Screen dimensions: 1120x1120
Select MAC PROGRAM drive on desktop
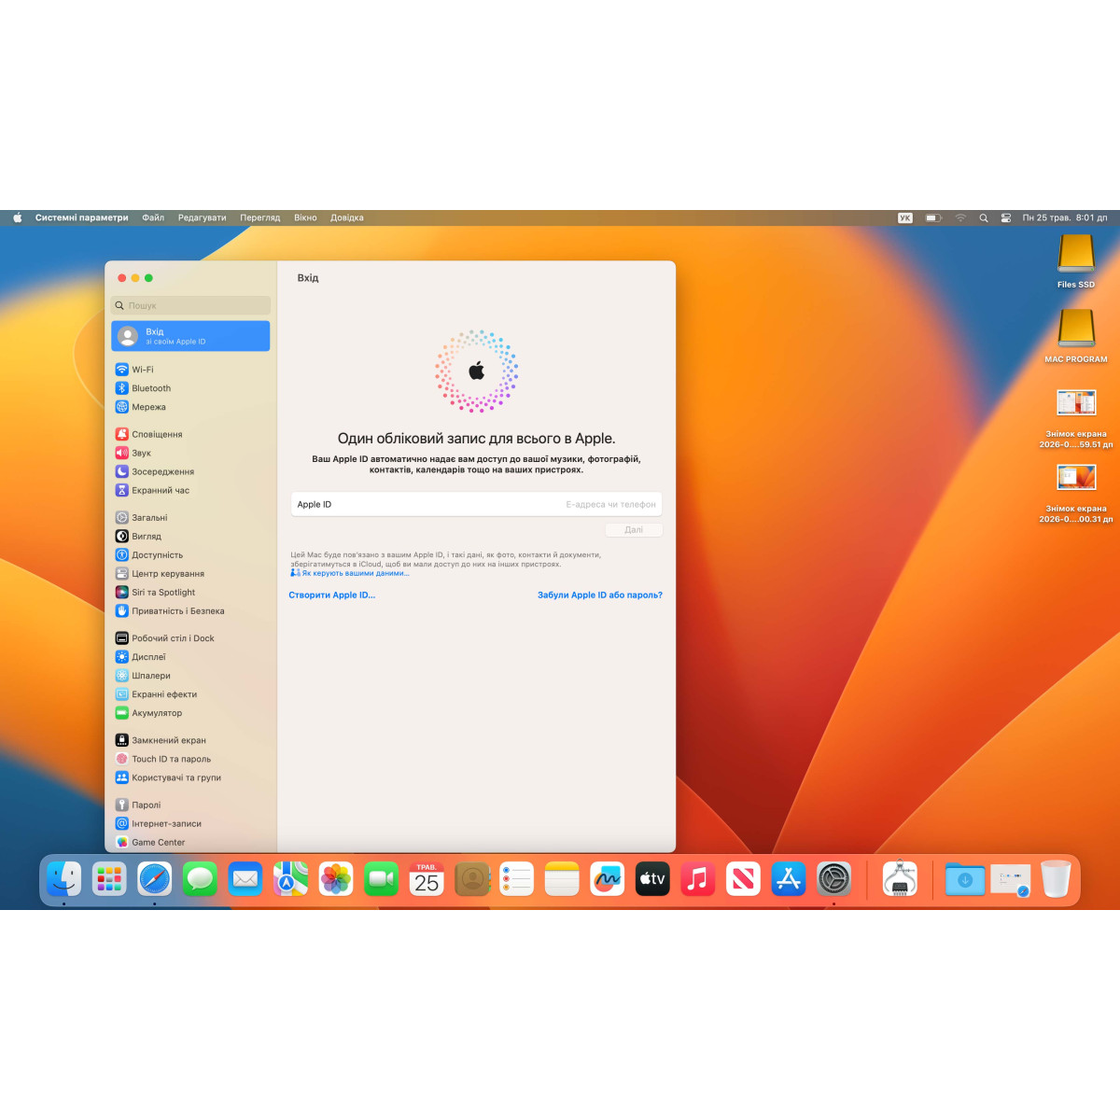tap(1076, 336)
